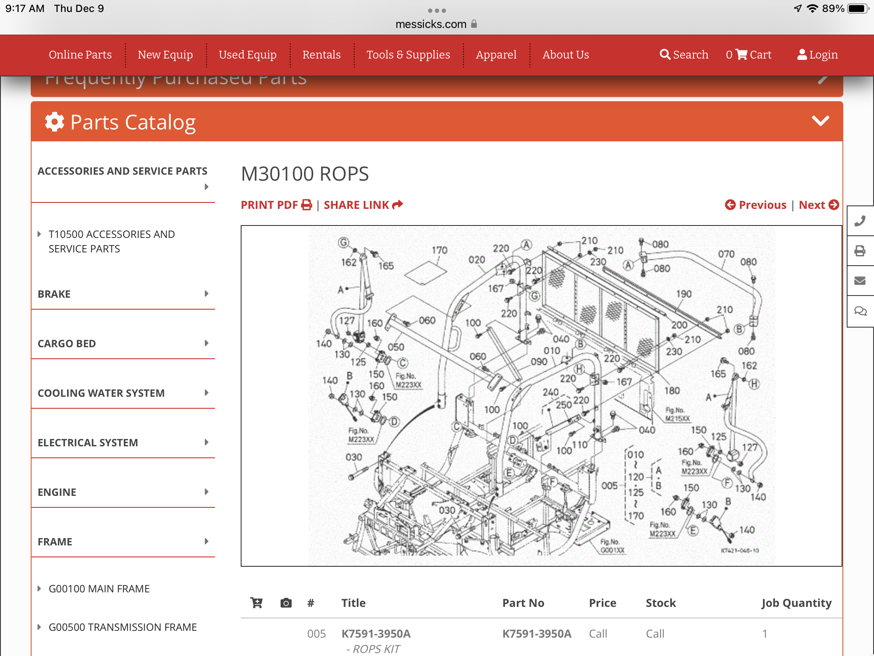Screen dimensions: 874x656
Task: Click the K7591-3950A part number cell
Action: 537,634
